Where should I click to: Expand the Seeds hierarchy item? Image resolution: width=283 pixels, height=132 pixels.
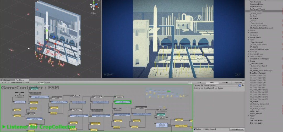coord(248,30)
